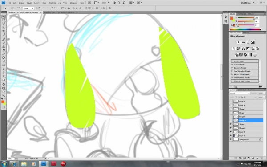The image size is (267, 167).
Task: Show the Layer 4 layer
Action: 231,105
